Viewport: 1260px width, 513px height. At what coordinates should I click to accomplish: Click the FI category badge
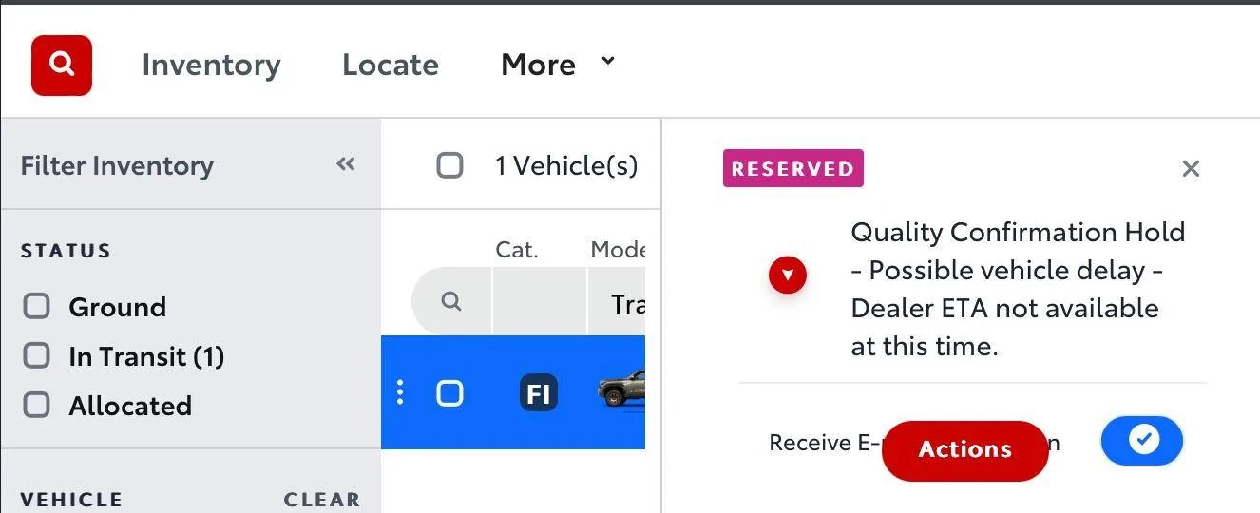(x=539, y=393)
